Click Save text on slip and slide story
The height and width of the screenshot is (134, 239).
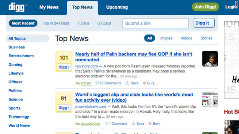pos(140,124)
